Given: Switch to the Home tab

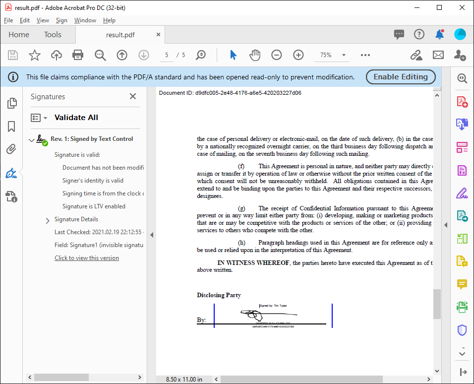Looking at the screenshot, I should [19, 35].
